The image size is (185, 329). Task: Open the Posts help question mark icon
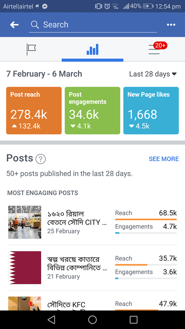tap(41, 159)
